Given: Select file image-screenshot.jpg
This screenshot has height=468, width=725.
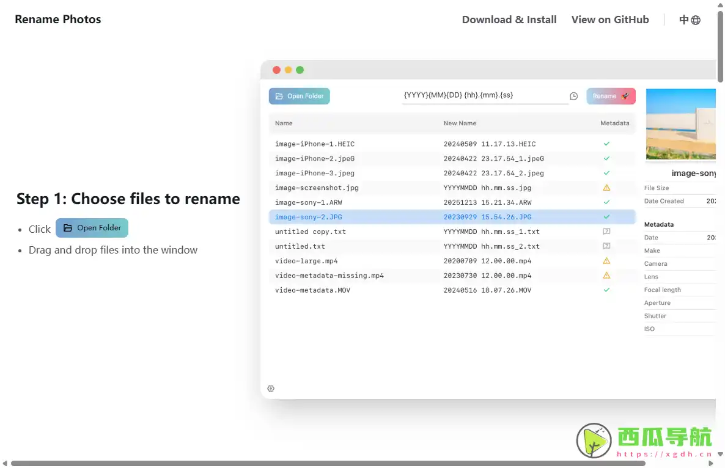Looking at the screenshot, I should point(317,188).
